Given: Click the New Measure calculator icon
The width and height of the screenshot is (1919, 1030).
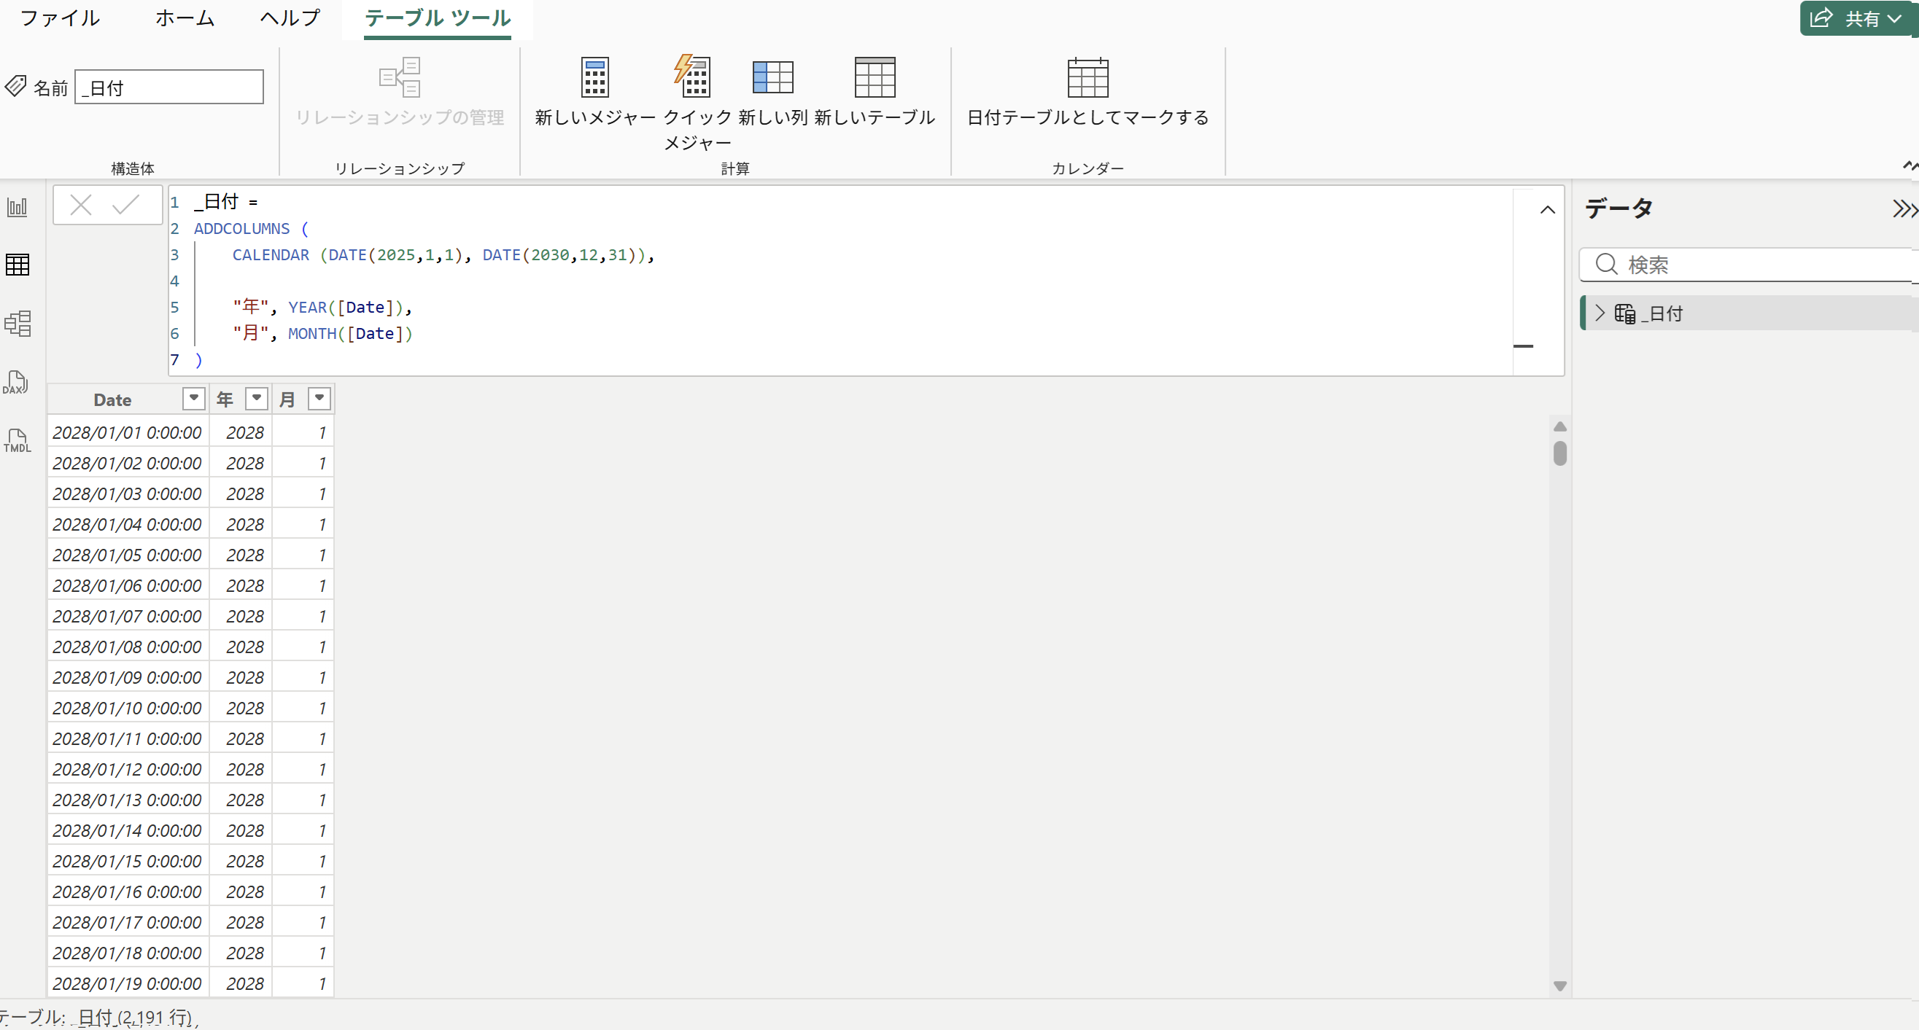Looking at the screenshot, I should (x=594, y=77).
